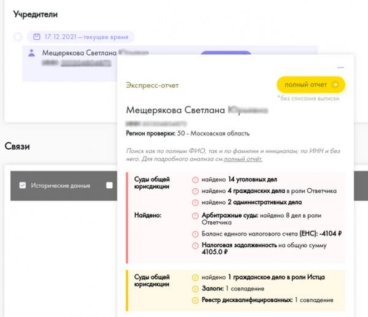Image resolution: width=368 pixels, height=317 pixels.
Task: Click warning icon beside 'Налоговая задолженность'
Action: tap(195, 245)
